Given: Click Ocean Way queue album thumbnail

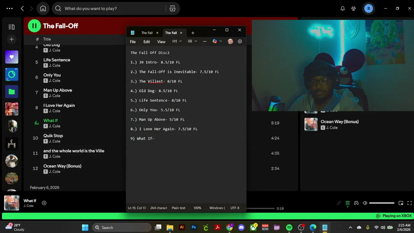Looking at the screenshot, I should 311,124.
